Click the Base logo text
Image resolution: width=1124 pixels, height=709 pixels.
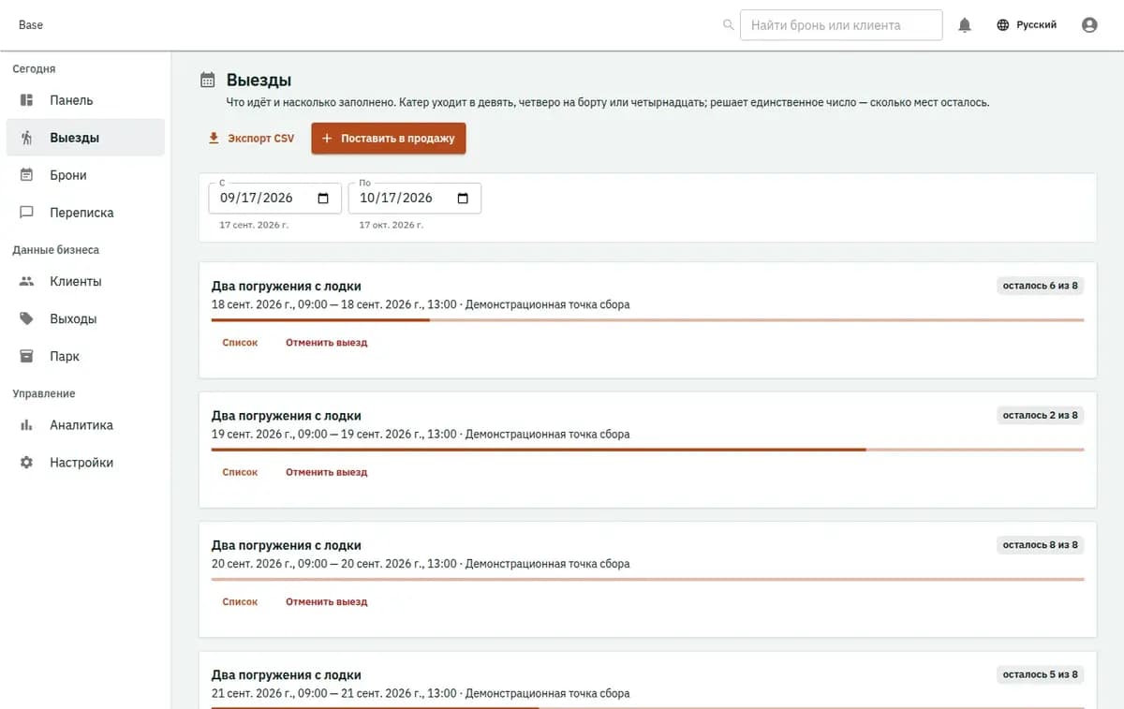(x=31, y=25)
